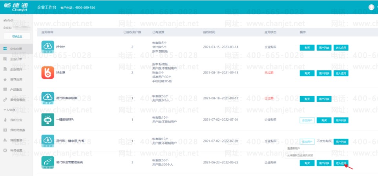Open 企业成员 menu item
Screen dimensions: 378x176
pyautogui.click(x=16, y=69)
